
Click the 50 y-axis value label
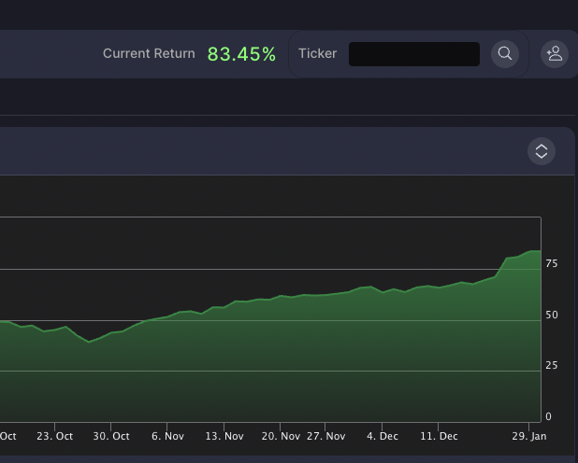tap(552, 316)
